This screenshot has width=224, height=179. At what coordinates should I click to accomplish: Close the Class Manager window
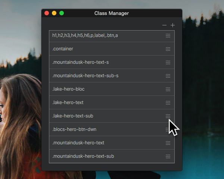point(47,13)
